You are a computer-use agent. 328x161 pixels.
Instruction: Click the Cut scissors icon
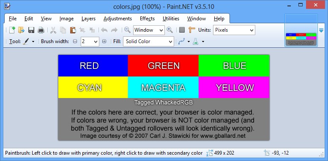click(x=53, y=30)
